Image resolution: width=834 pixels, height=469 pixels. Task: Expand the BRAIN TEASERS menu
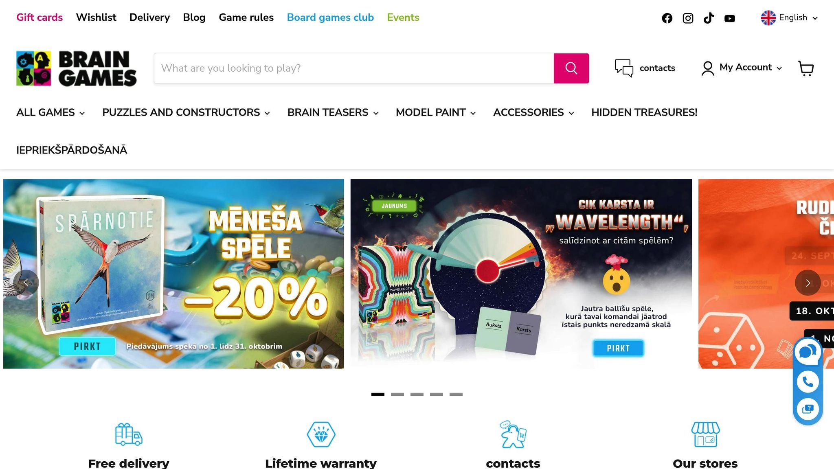333,112
